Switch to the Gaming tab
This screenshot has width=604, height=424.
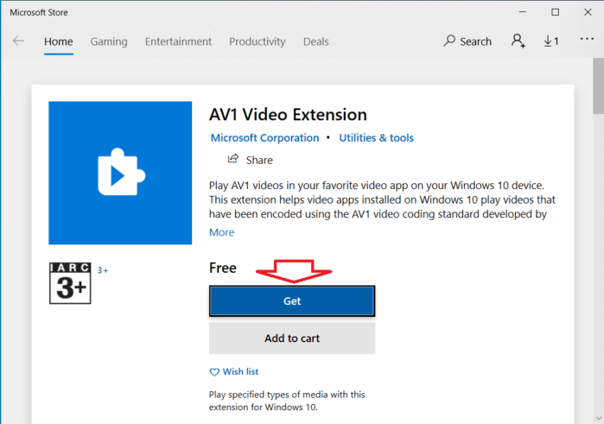(x=109, y=41)
